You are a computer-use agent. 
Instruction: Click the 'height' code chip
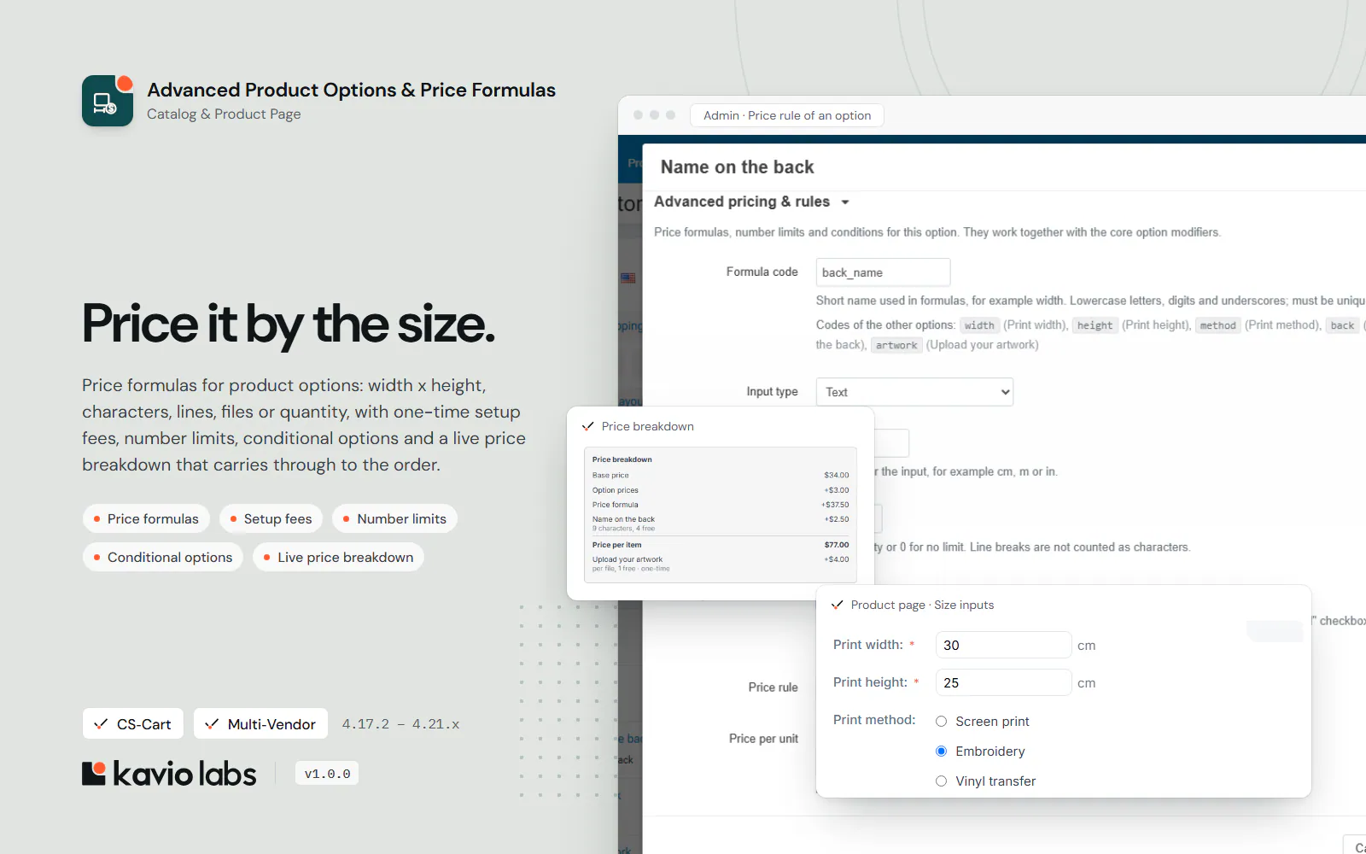click(x=1095, y=325)
